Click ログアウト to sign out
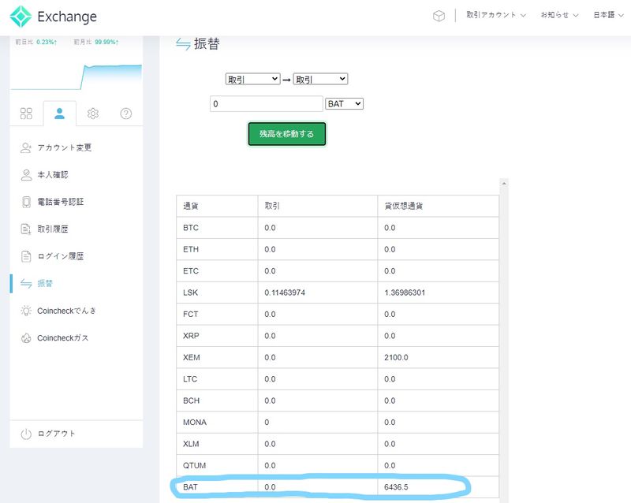The height and width of the screenshot is (503, 631). (x=56, y=434)
